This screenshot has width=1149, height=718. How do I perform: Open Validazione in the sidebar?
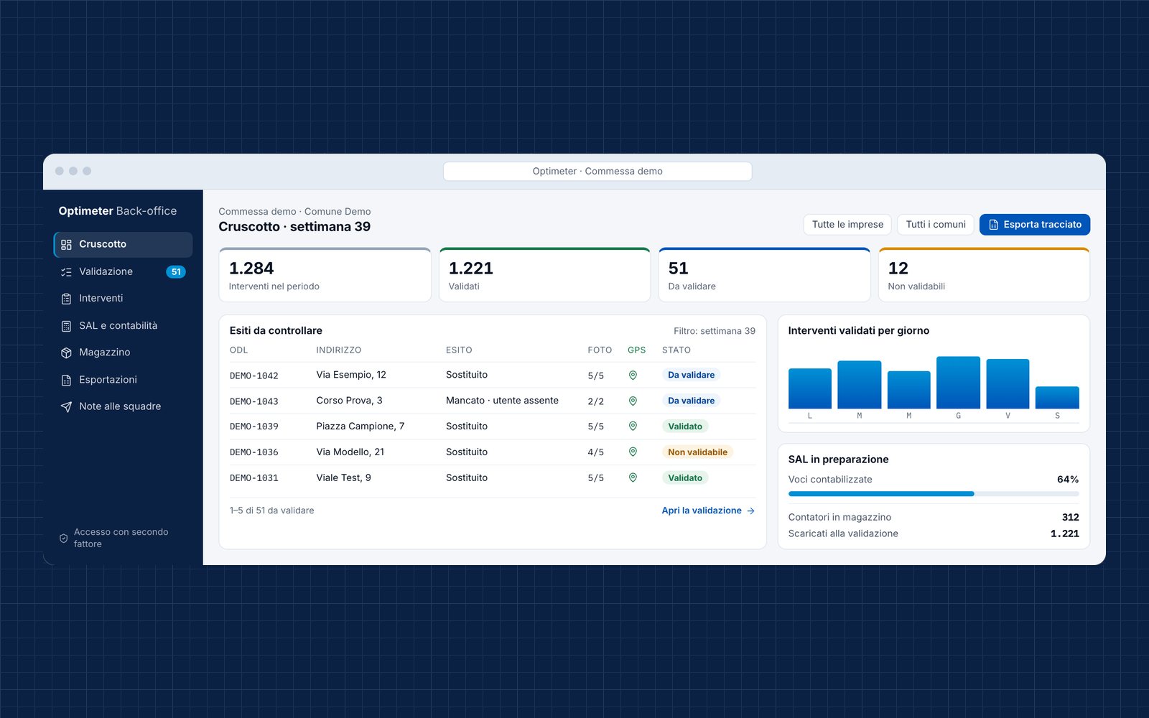123,271
